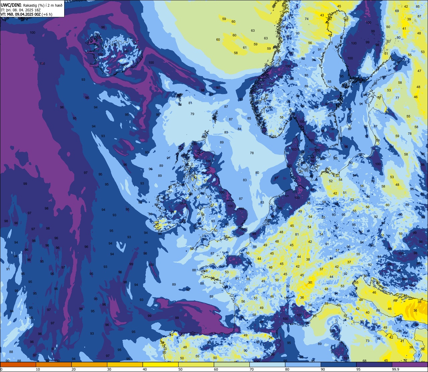Click the 50–60 legend color swatch
Viewport: 428px width, 372px height.
pos(196,364)
